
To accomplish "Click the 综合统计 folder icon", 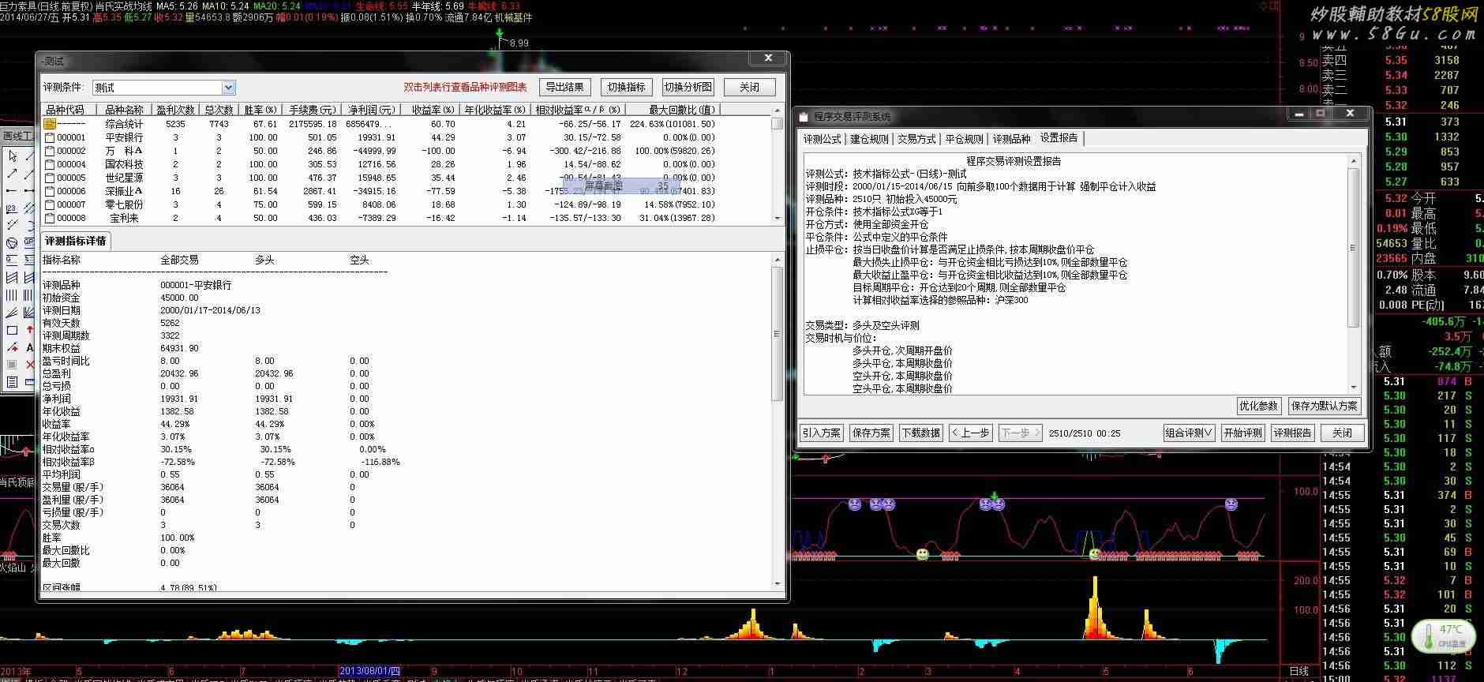I will pyautogui.click(x=50, y=124).
